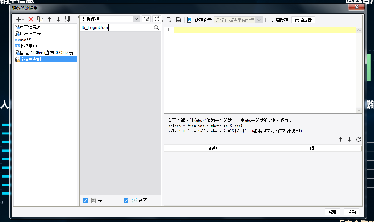Click the tb_LoginUser search field
The width and height of the screenshot is (374, 222).
point(117,28)
